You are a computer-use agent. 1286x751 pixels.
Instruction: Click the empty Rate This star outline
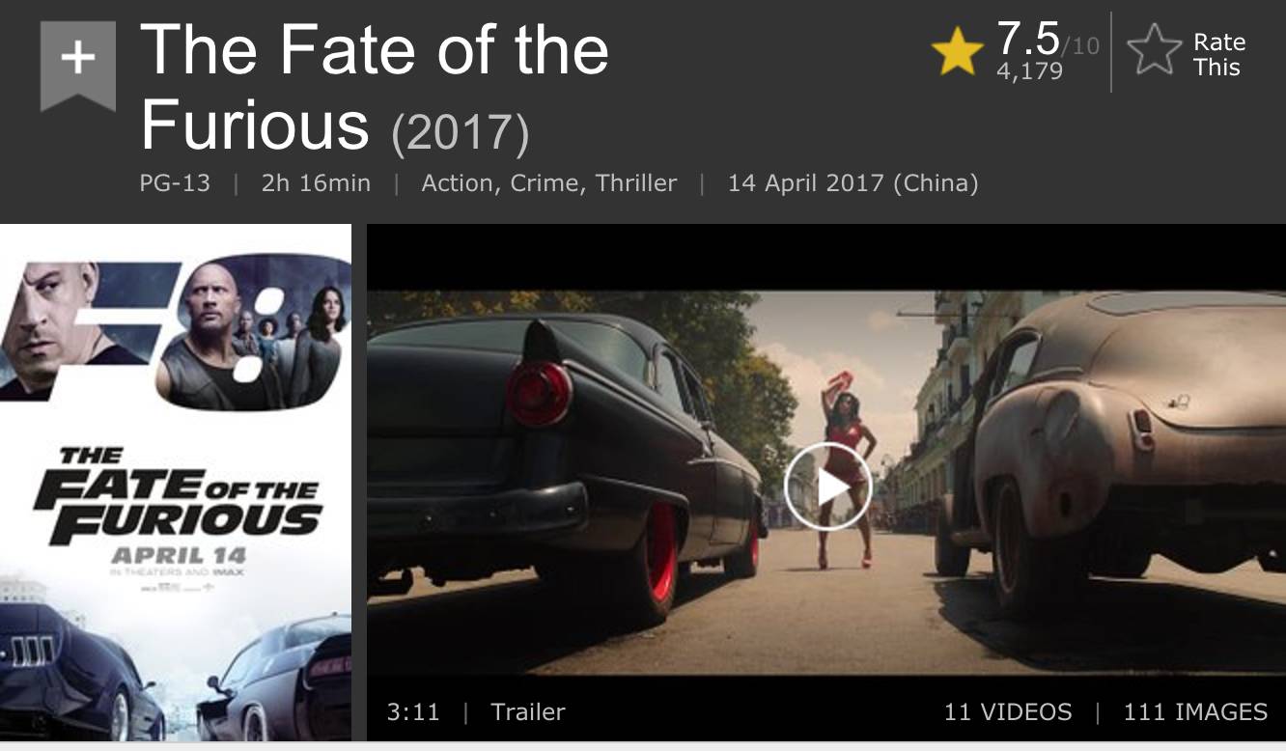[1156, 51]
